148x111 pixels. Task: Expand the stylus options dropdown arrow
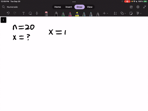coord(141,13)
